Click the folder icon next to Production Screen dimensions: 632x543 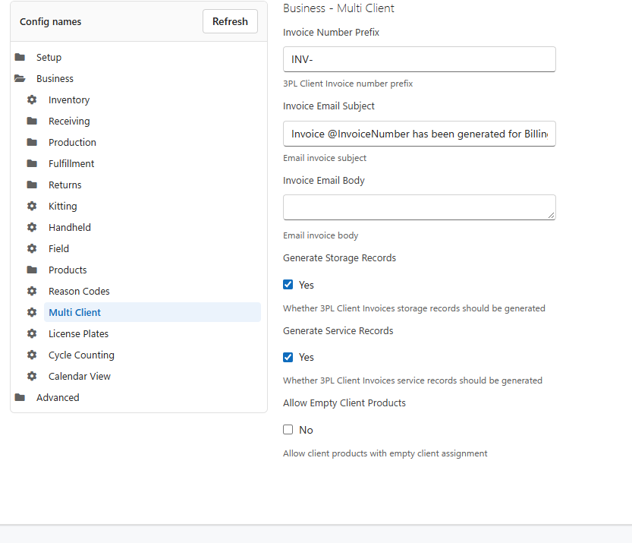(32, 142)
